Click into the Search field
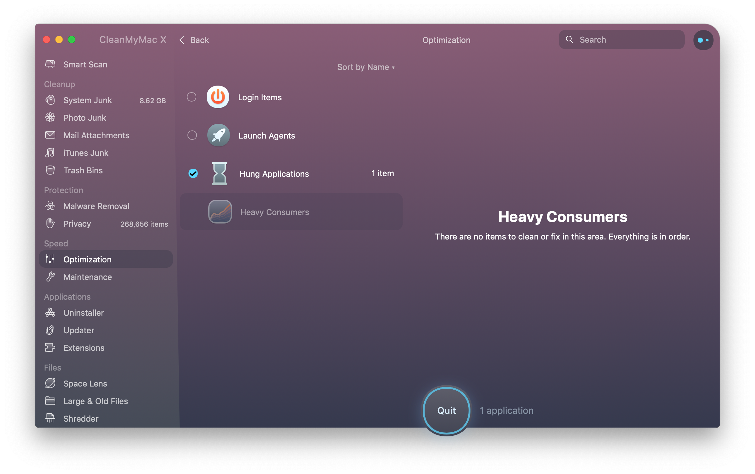This screenshot has height=474, width=755. [x=622, y=39]
